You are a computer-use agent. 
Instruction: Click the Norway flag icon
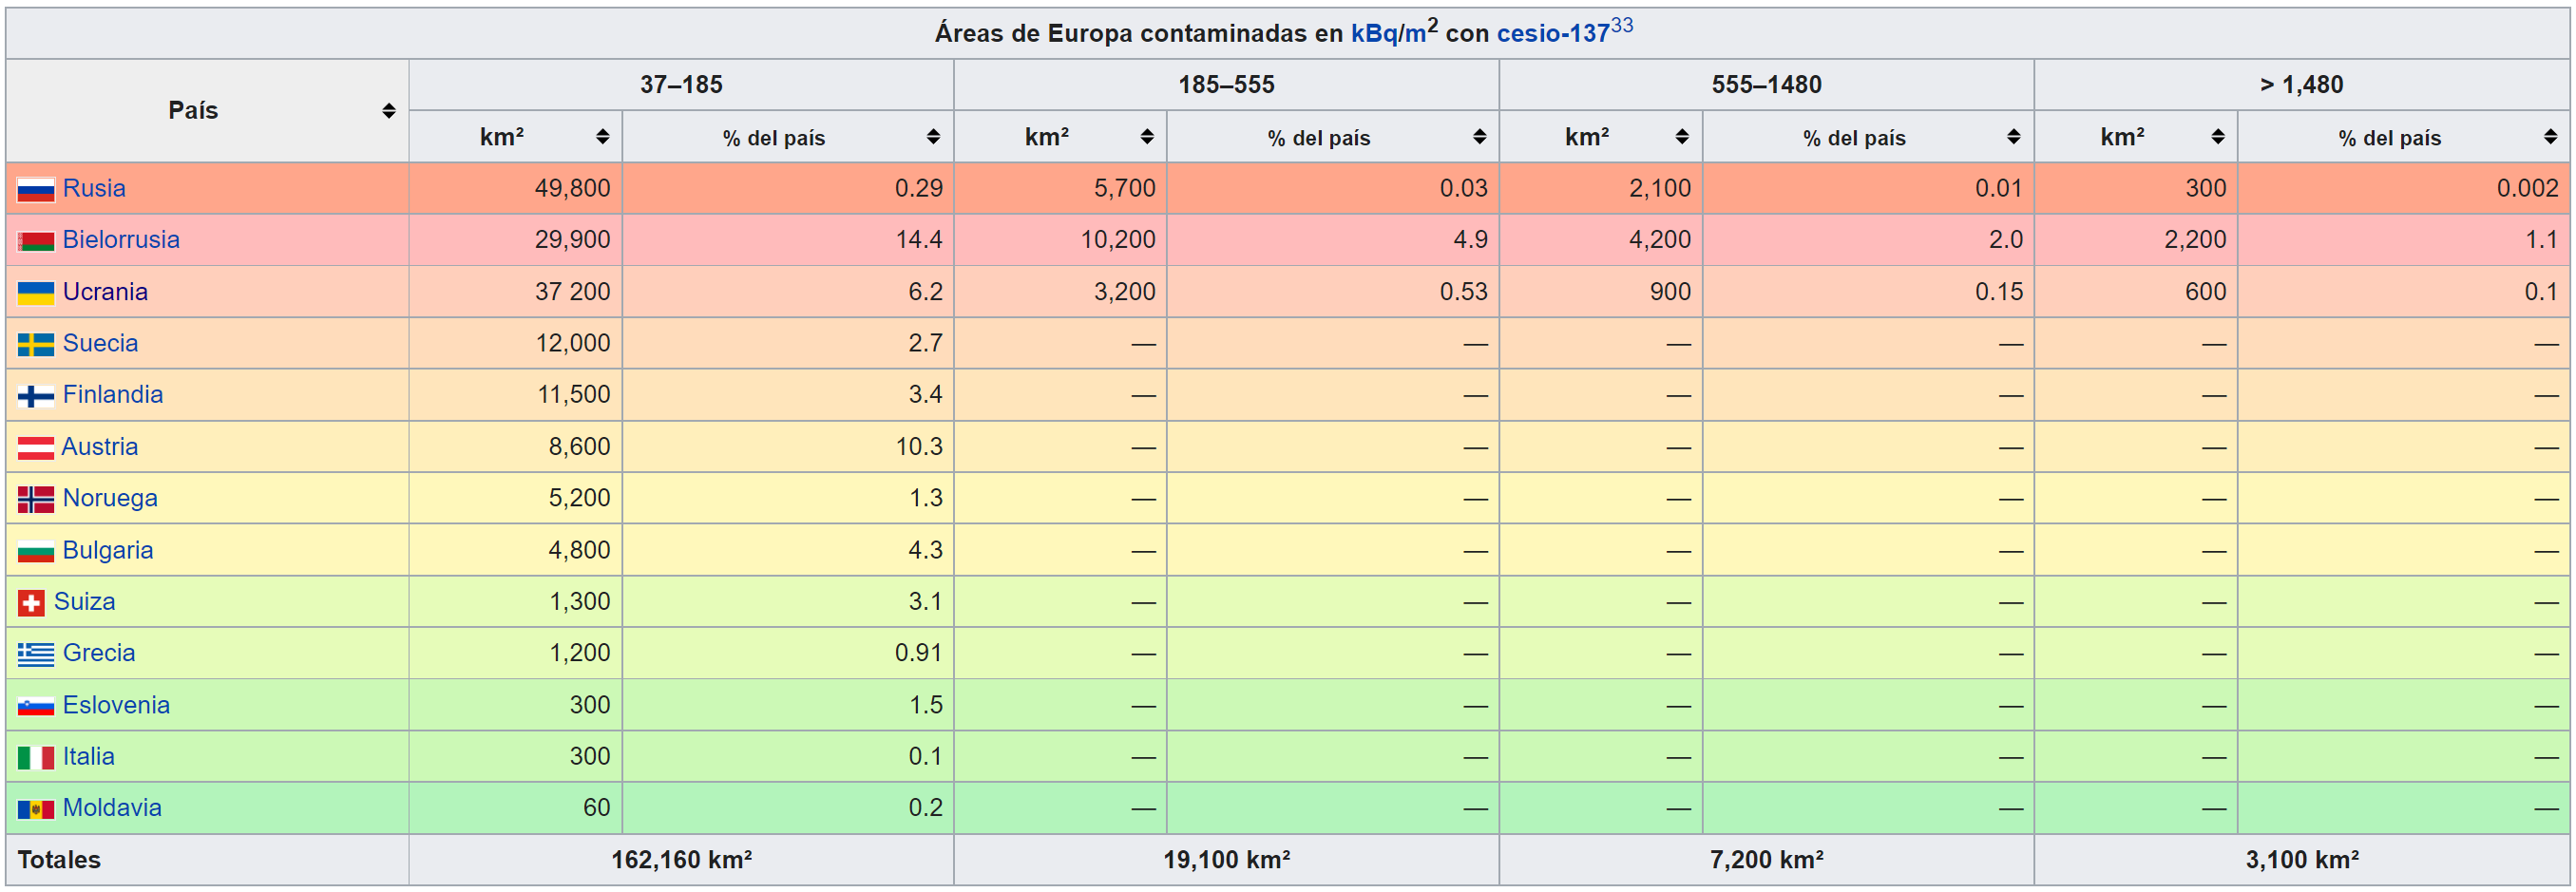35,499
